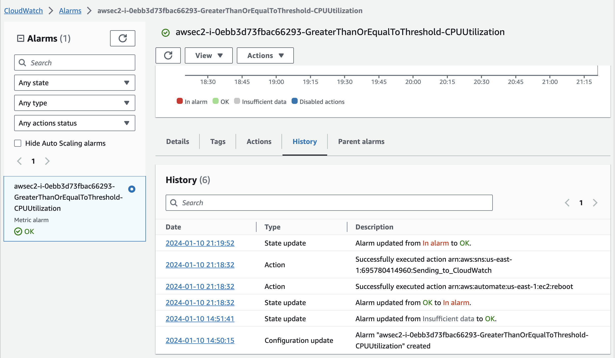The height and width of the screenshot is (358, 616).
Task: Go to next page in alarms list
Action: (47, 161)
